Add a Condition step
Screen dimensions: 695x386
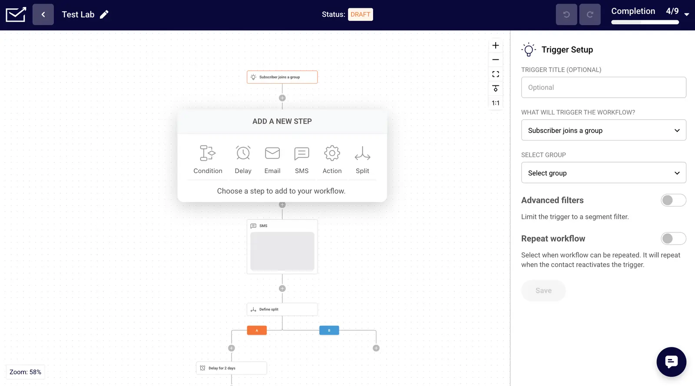click(x=208, y=160)
